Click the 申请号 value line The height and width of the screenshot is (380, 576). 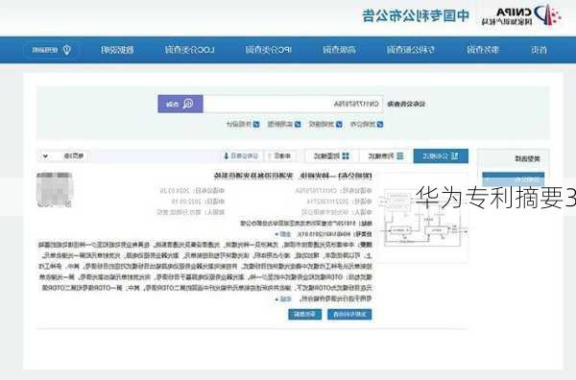click(x=339, y=202)
